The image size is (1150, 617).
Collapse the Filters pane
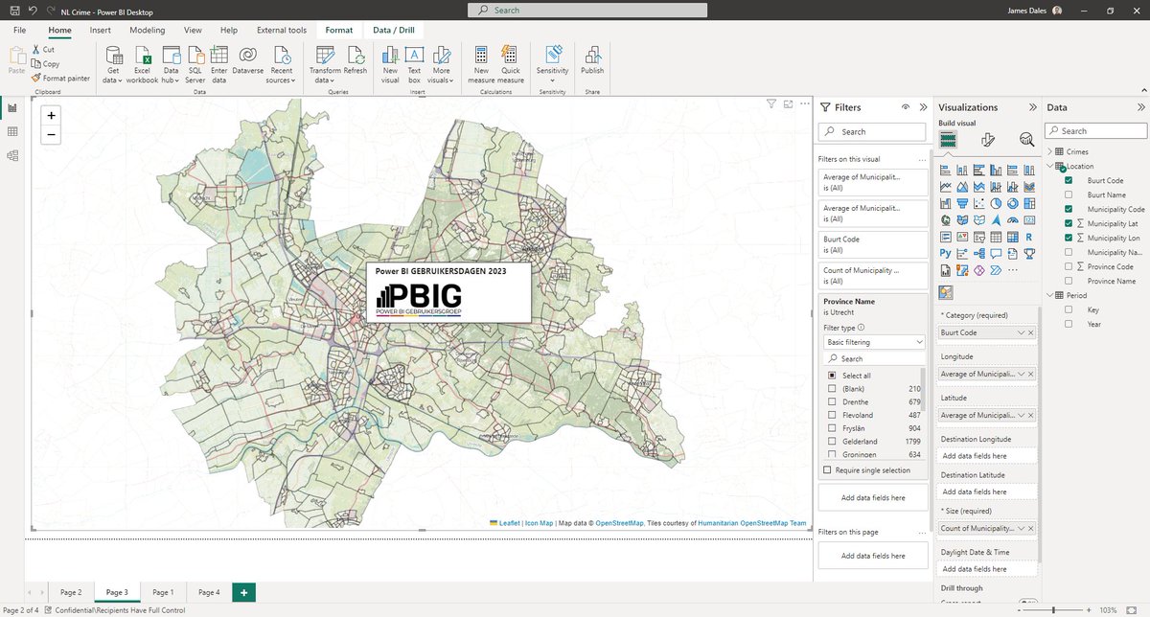(922, 107)
